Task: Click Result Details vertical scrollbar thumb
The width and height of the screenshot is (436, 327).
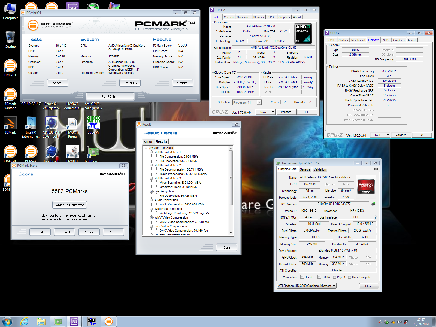Action: [231, 178]
